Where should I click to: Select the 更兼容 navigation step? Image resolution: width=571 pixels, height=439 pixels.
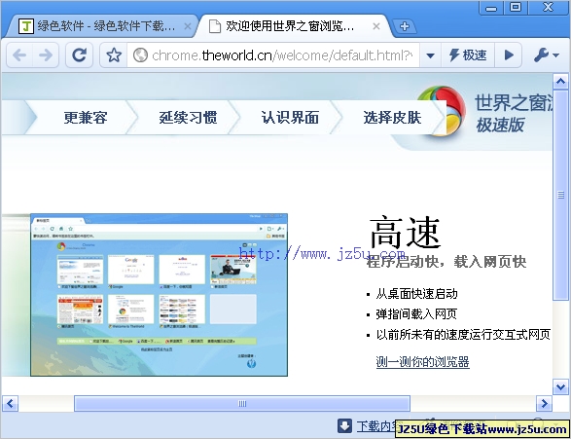pos(86,118)
